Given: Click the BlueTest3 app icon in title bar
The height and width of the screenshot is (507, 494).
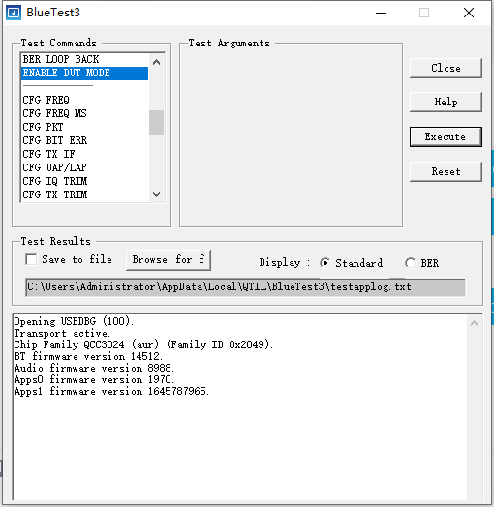Looking at the screenshot, I should [14, 13].
